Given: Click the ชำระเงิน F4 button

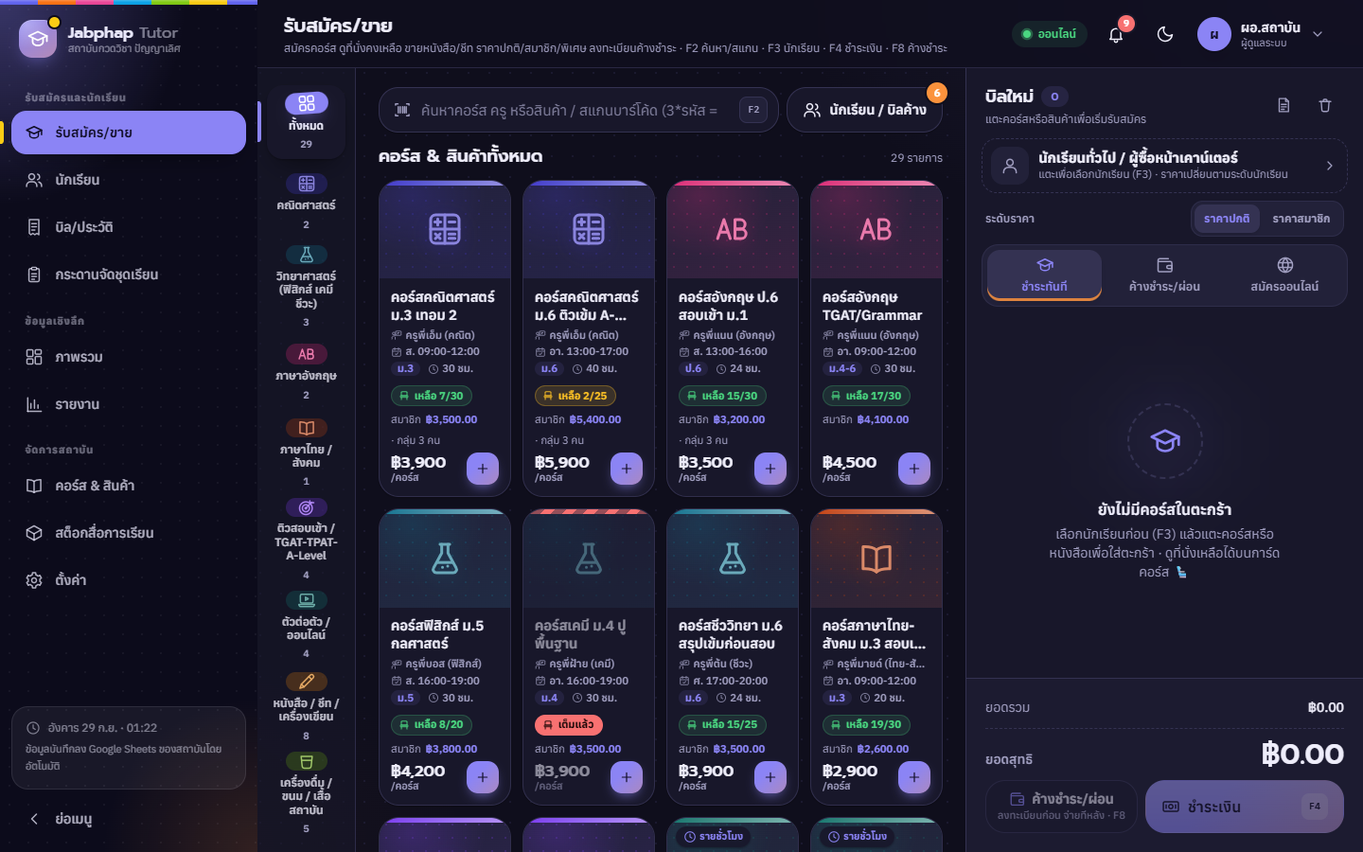Looking at the screenshot, I should (1245, 807).
